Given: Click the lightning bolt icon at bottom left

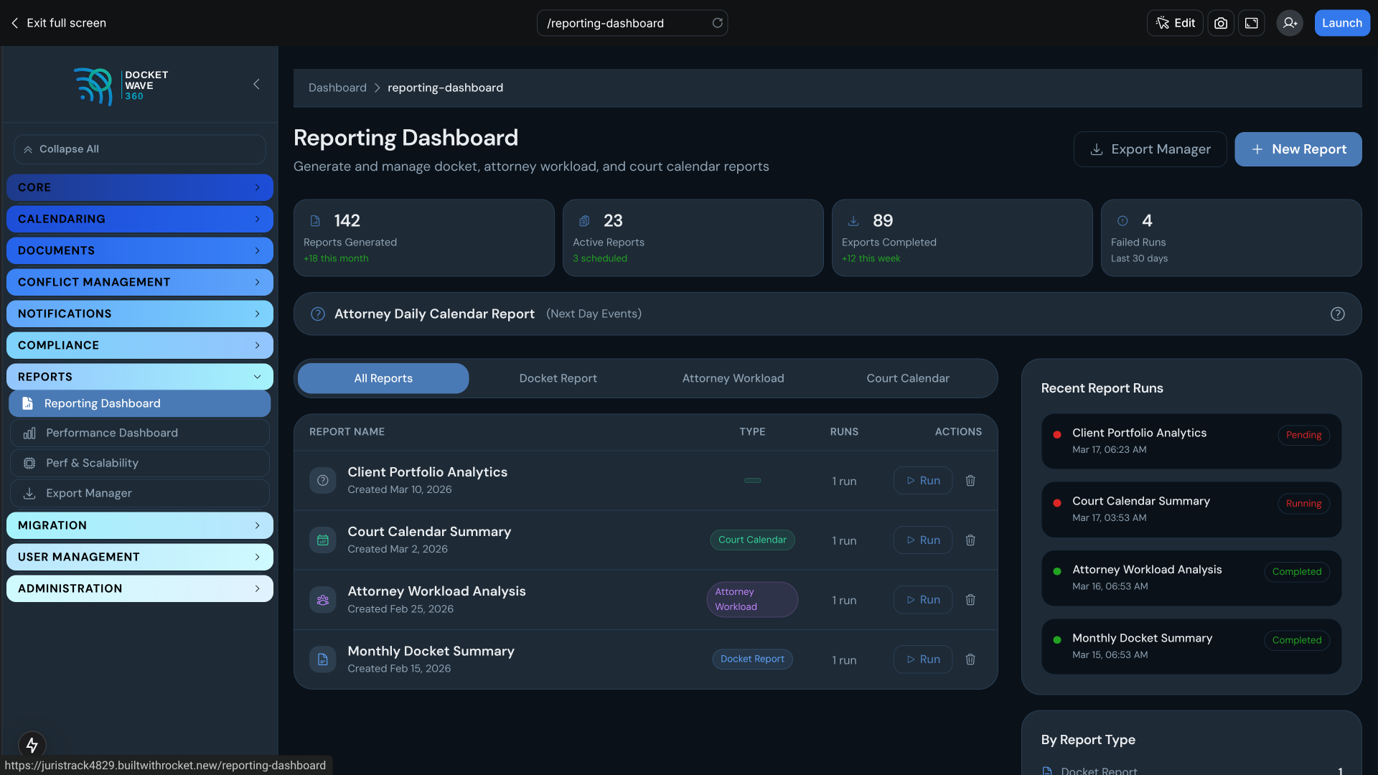Looking at the screenshot, I should tap(32, 745).
